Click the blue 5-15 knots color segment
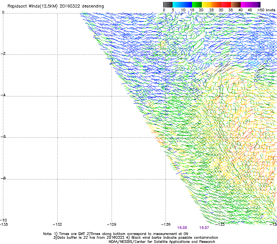Viewport: 277px width, 244px height. (x=182, y=5)
